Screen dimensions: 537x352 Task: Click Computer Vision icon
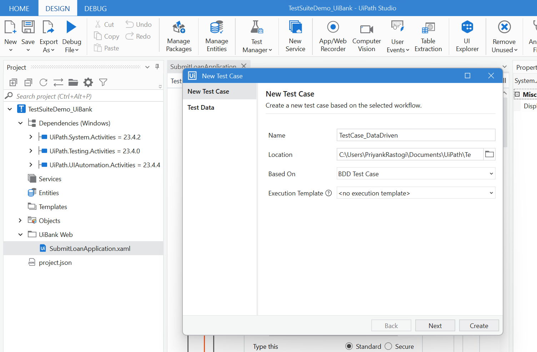coord(367,29)
